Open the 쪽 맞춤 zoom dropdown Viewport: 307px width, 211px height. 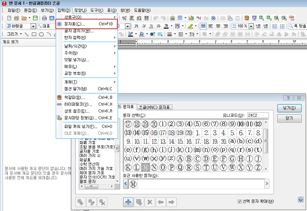[x=297, y=26]
